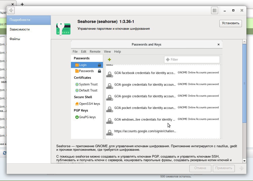The width and height of the screenshot is (253, 181).
Task: Select GnuPG keys under PGP Keys
Action: pos(87,117)
